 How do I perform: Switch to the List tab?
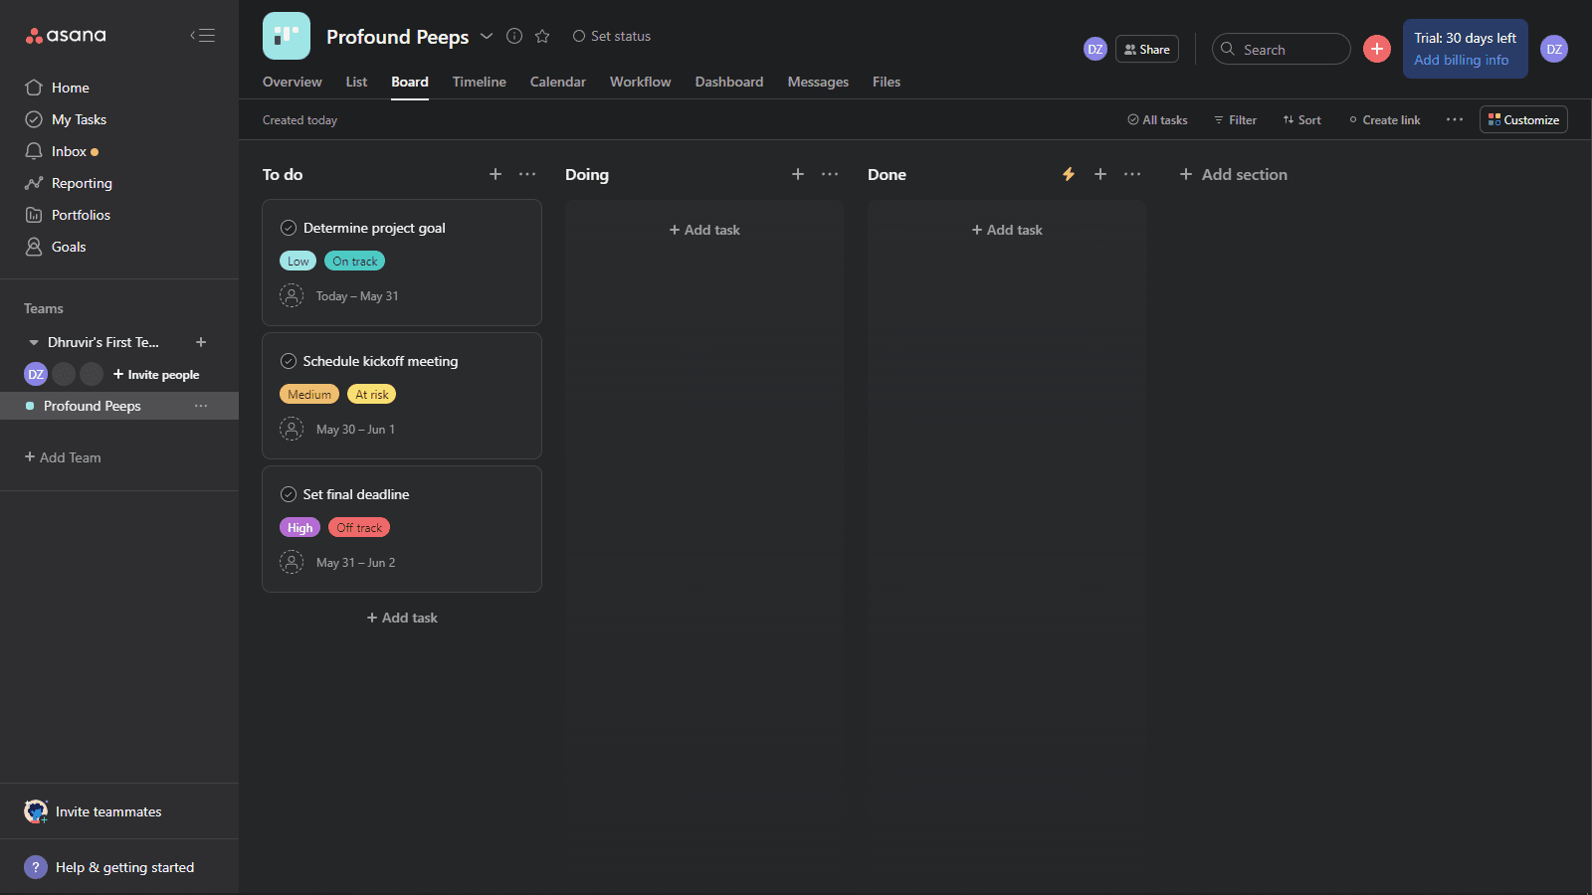(356, 82)
